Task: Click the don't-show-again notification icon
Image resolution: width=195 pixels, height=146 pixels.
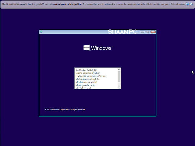Action: (191, 4)
